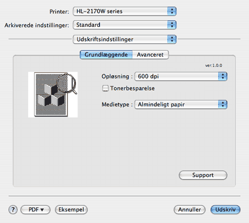The width and height of the screenshot is (249, 223).
Task: Open the Standard presets dropdown
Action: [x=124, y=25]
